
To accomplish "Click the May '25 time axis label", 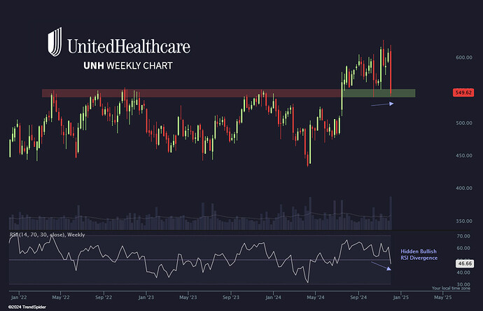I will pos(442,297).
